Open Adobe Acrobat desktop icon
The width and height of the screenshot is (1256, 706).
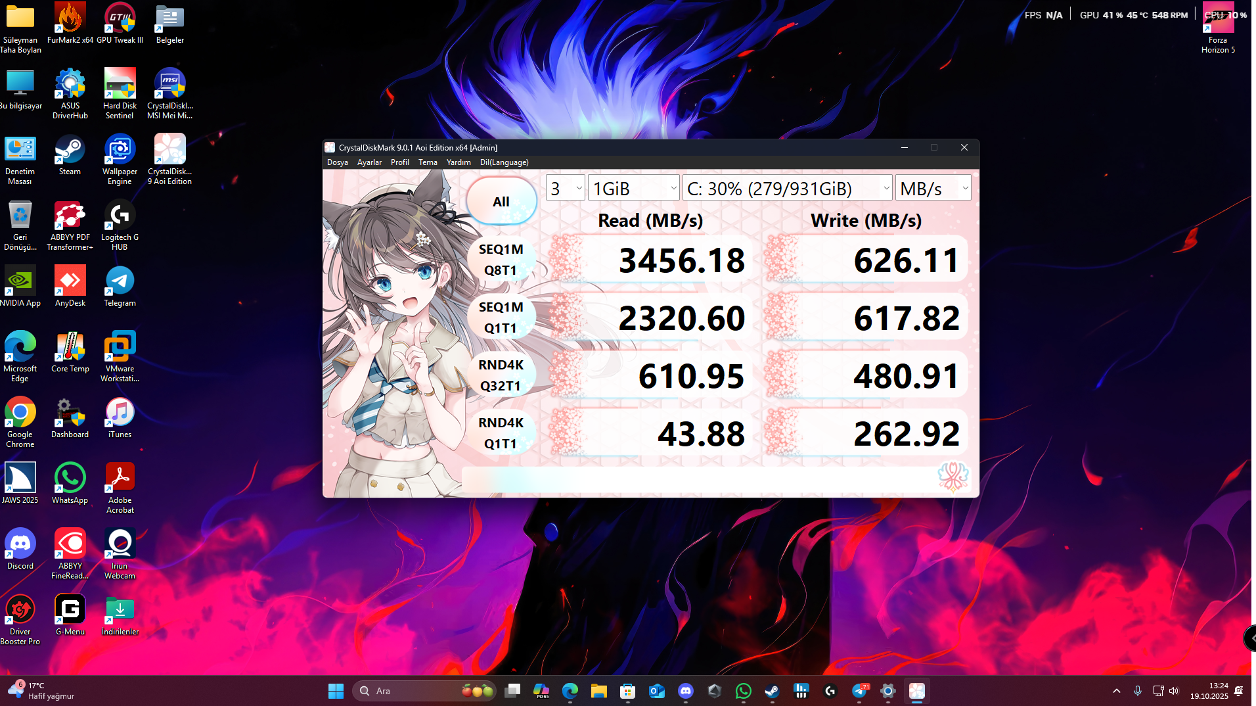click(x=120, y=488)
